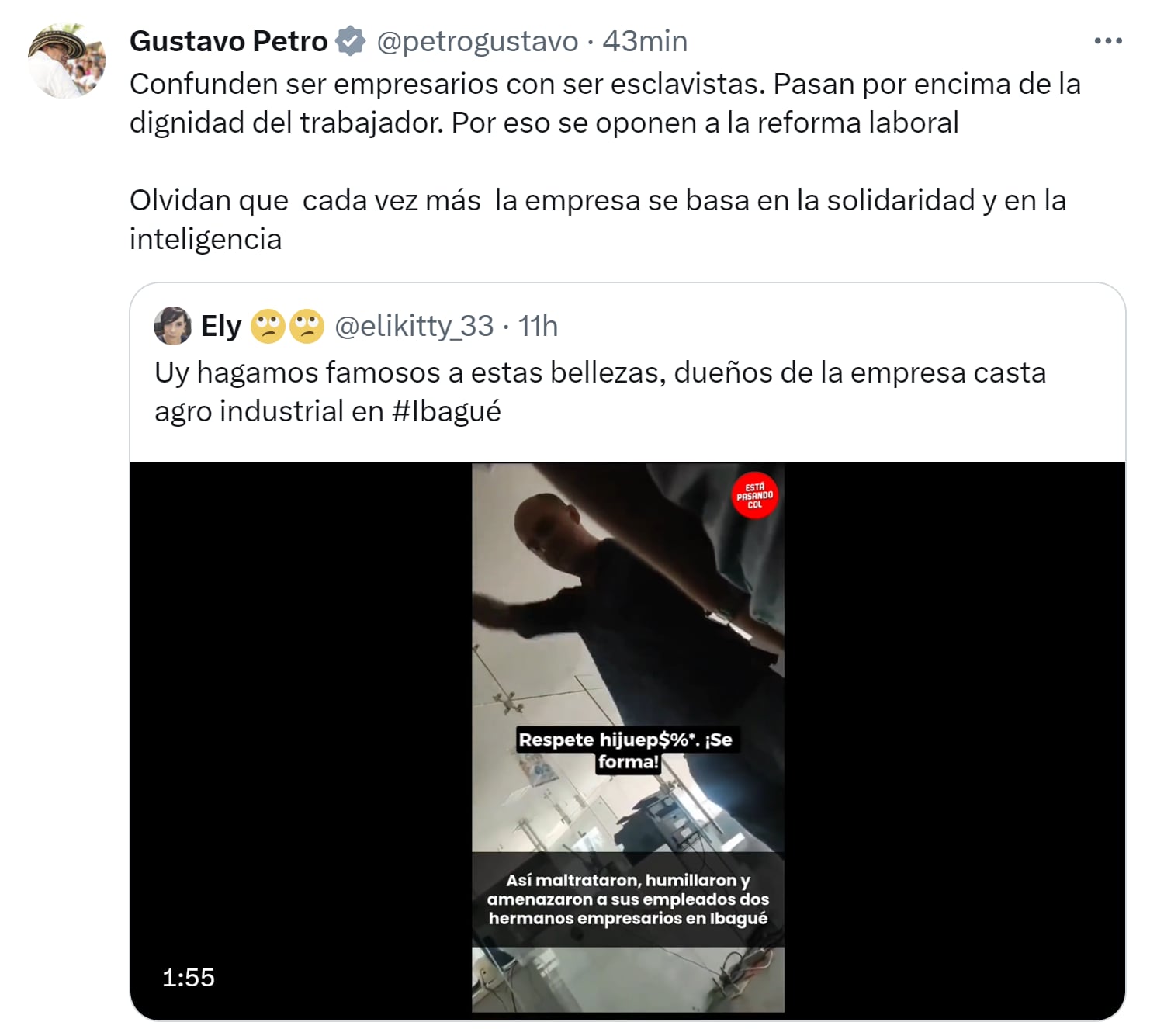Screen dimensions: 1157x1029
Task: Open quoted tweet text about empresa casta
Action: [x=600, y=392]
